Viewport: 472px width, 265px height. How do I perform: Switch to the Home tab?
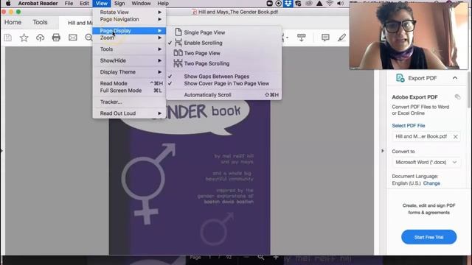coord(13,22)
